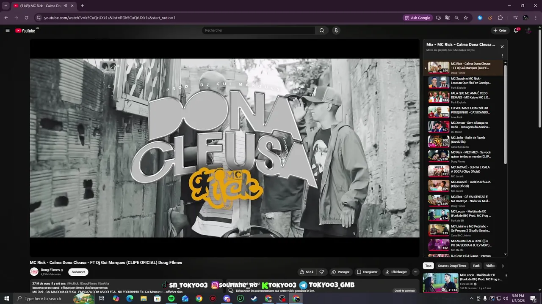The height and width of the screenshot is (304, 542).
Task: Open the Chrome extensions puzzle menu
Action: [x=501, y=18]
